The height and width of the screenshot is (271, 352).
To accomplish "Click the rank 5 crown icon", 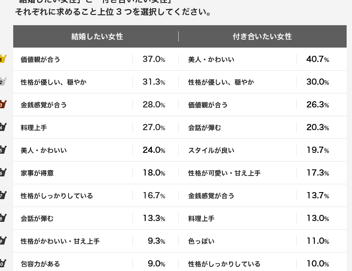I will click(2, 150).
